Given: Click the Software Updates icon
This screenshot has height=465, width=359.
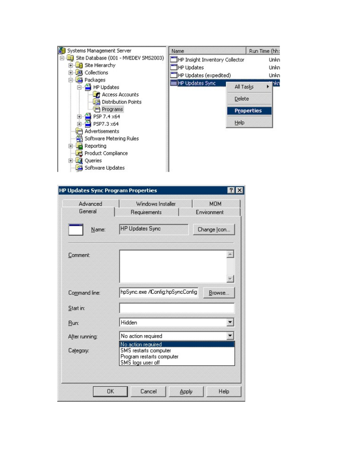Looking at the screenshot, I should (x=79, y=168).
